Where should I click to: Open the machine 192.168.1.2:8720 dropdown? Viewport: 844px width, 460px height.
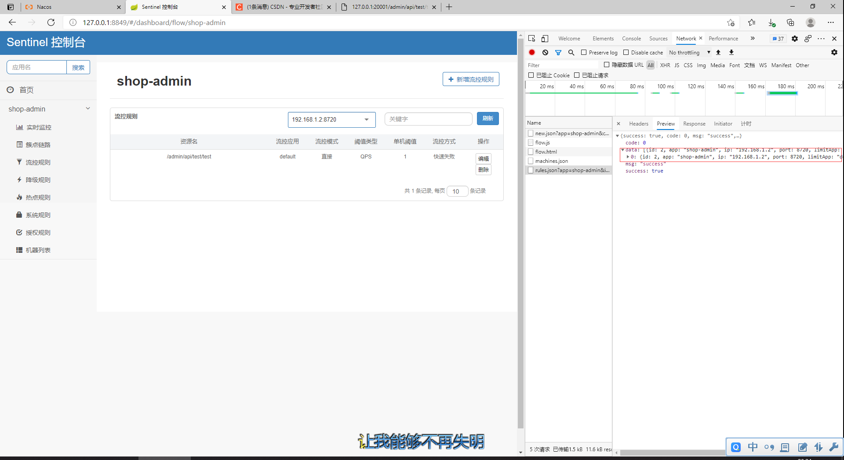pos(331,119)
